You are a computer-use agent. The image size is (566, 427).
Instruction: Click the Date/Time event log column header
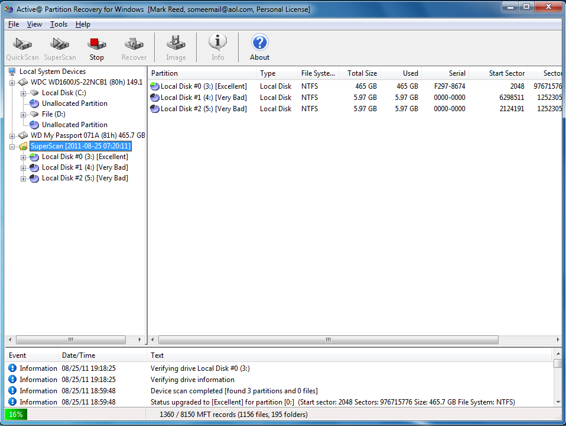(x=102, y=355)
